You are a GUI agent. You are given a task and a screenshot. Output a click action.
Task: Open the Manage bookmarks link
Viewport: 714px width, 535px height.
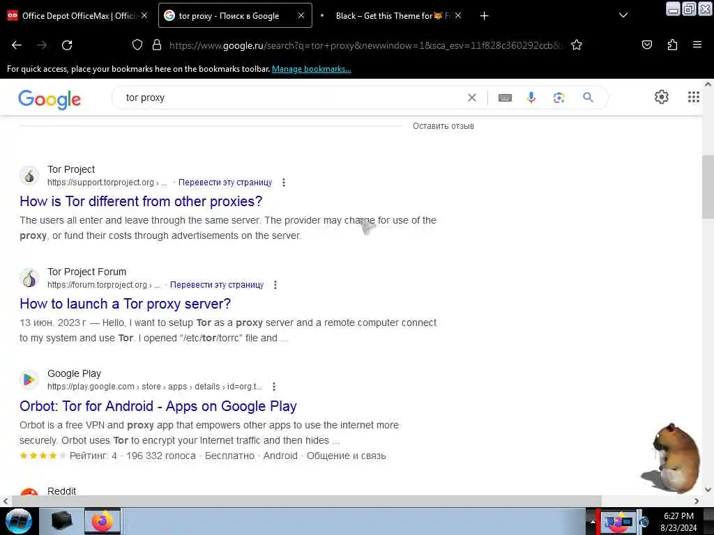pos(312,69)
